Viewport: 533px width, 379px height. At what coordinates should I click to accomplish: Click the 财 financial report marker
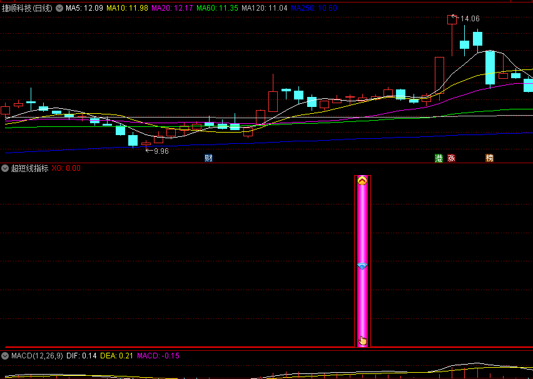pyautogui.click(x=208, y=158)
